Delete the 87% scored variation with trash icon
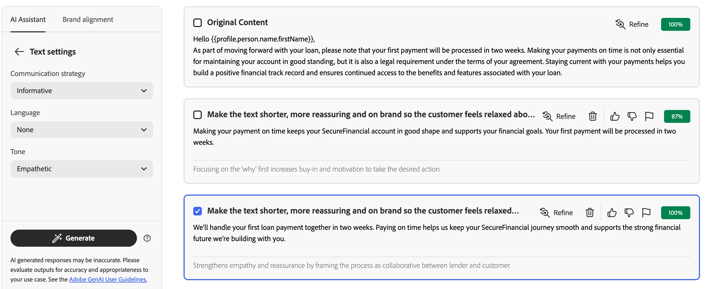The width and height of the screenshot is (708, 289). pos(593,116)
